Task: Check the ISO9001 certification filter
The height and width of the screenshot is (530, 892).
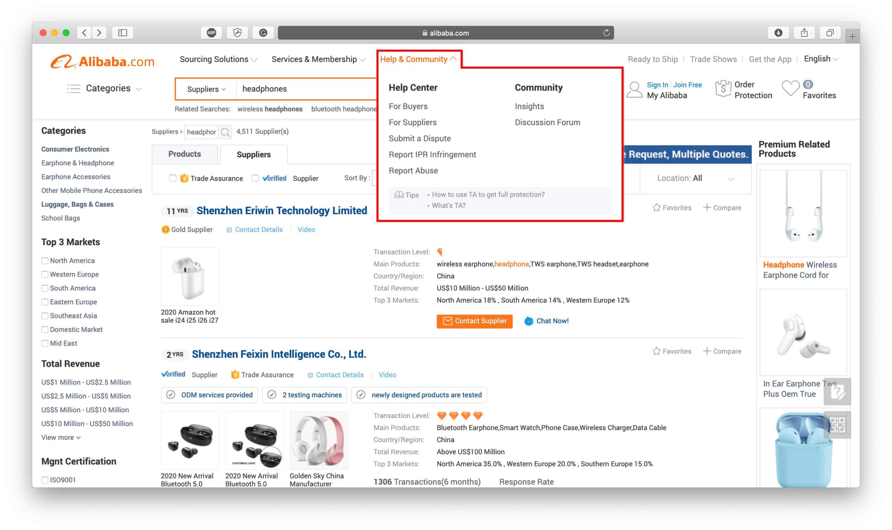Action: 45,480
